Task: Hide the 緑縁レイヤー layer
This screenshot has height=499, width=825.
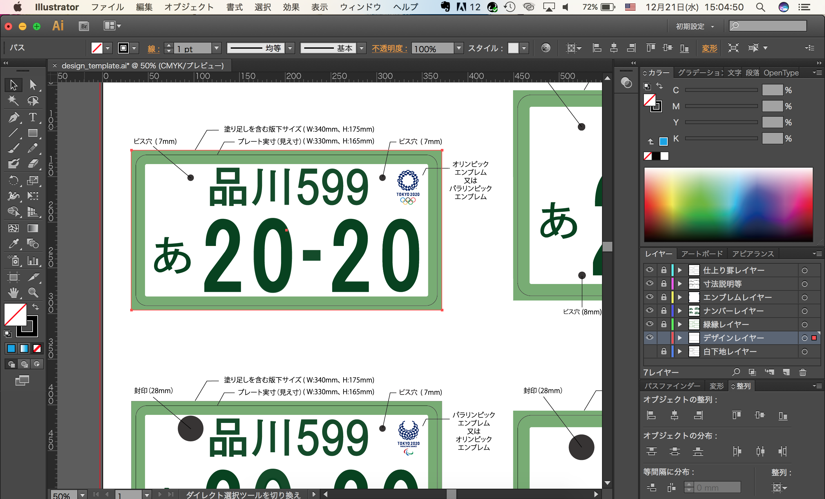Action: coord(650,324)
